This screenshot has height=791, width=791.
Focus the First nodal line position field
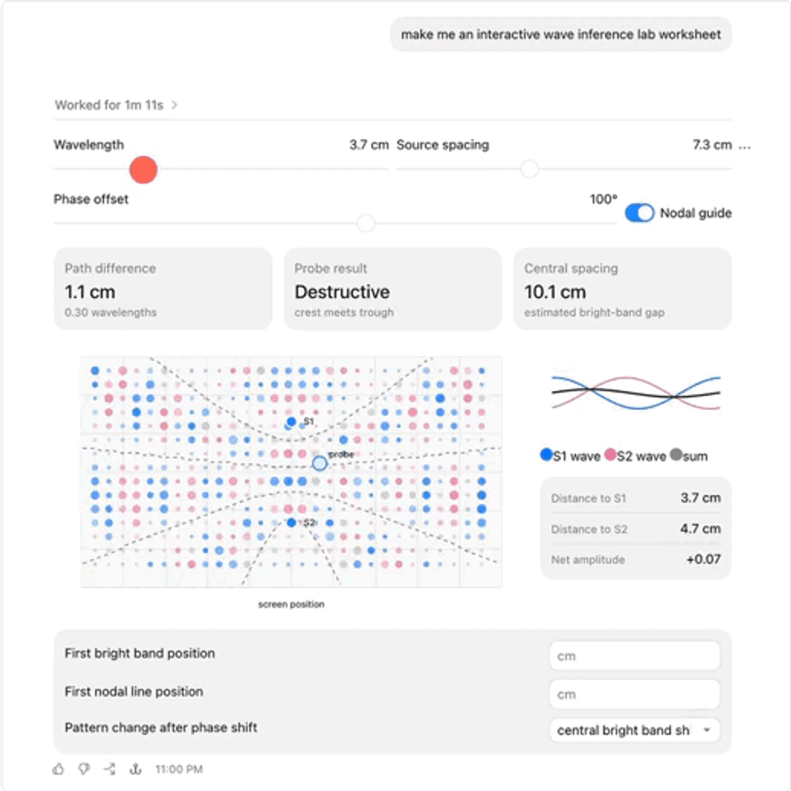634,695
